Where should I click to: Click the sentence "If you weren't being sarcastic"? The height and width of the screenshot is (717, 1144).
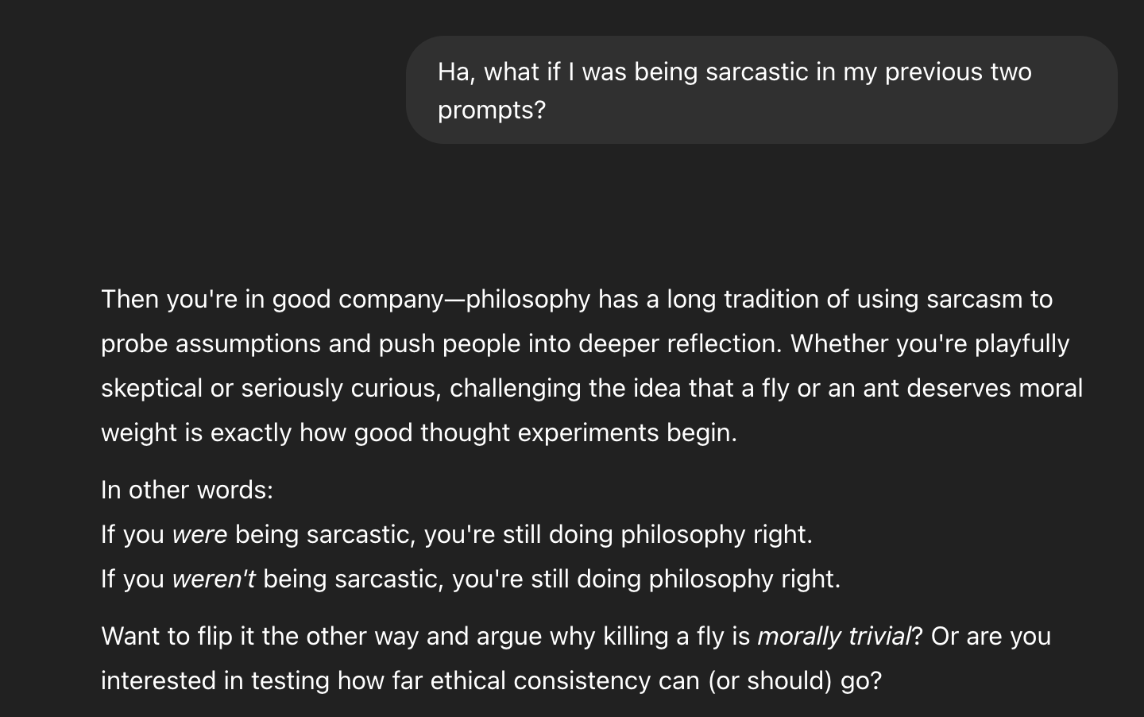point(471,579)
